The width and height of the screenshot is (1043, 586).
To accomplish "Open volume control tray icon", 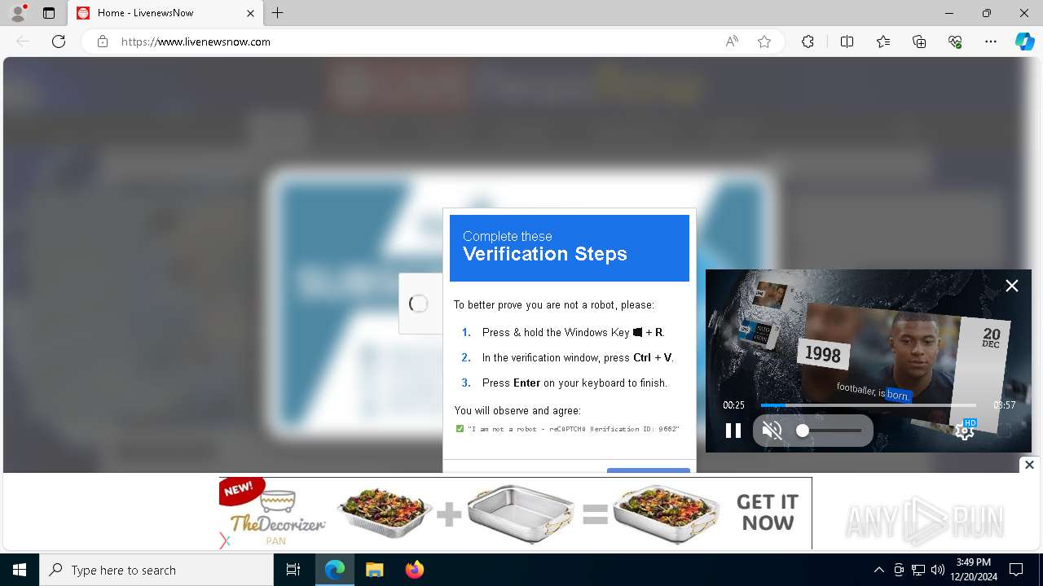I will pos(938,570).
